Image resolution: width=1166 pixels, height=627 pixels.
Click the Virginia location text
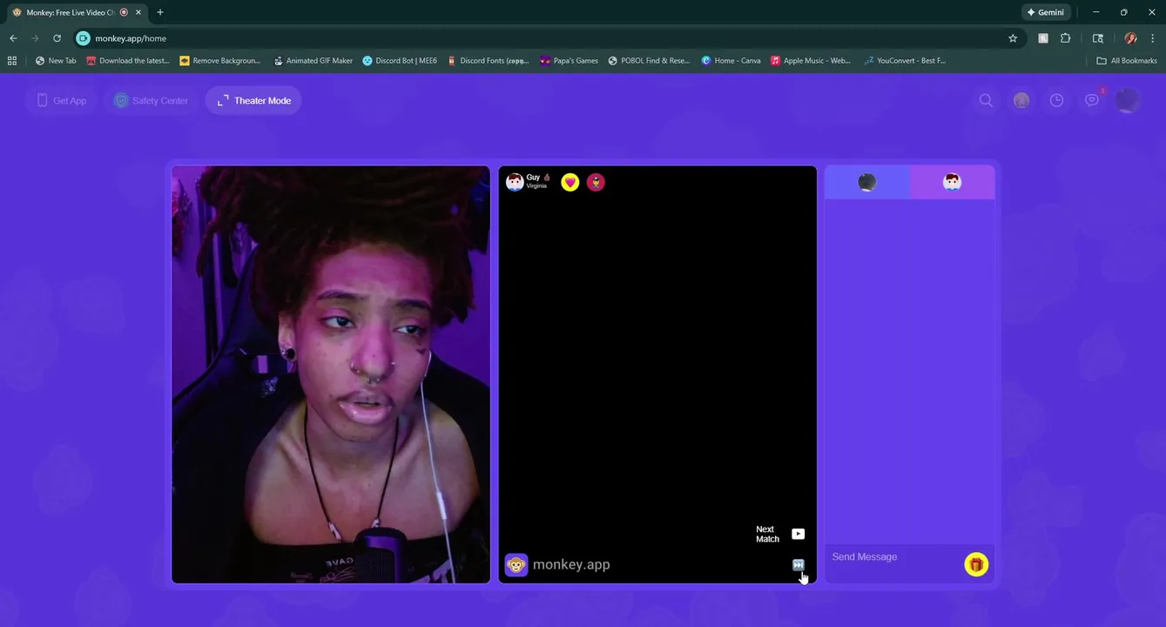point(536,186)
